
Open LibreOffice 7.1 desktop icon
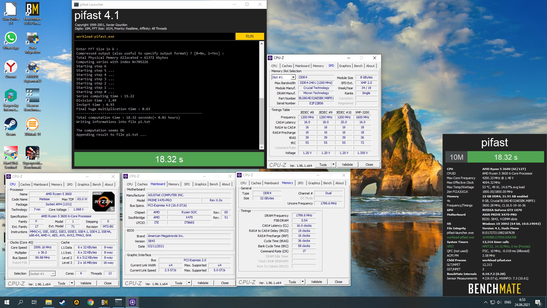pos(11,13)
